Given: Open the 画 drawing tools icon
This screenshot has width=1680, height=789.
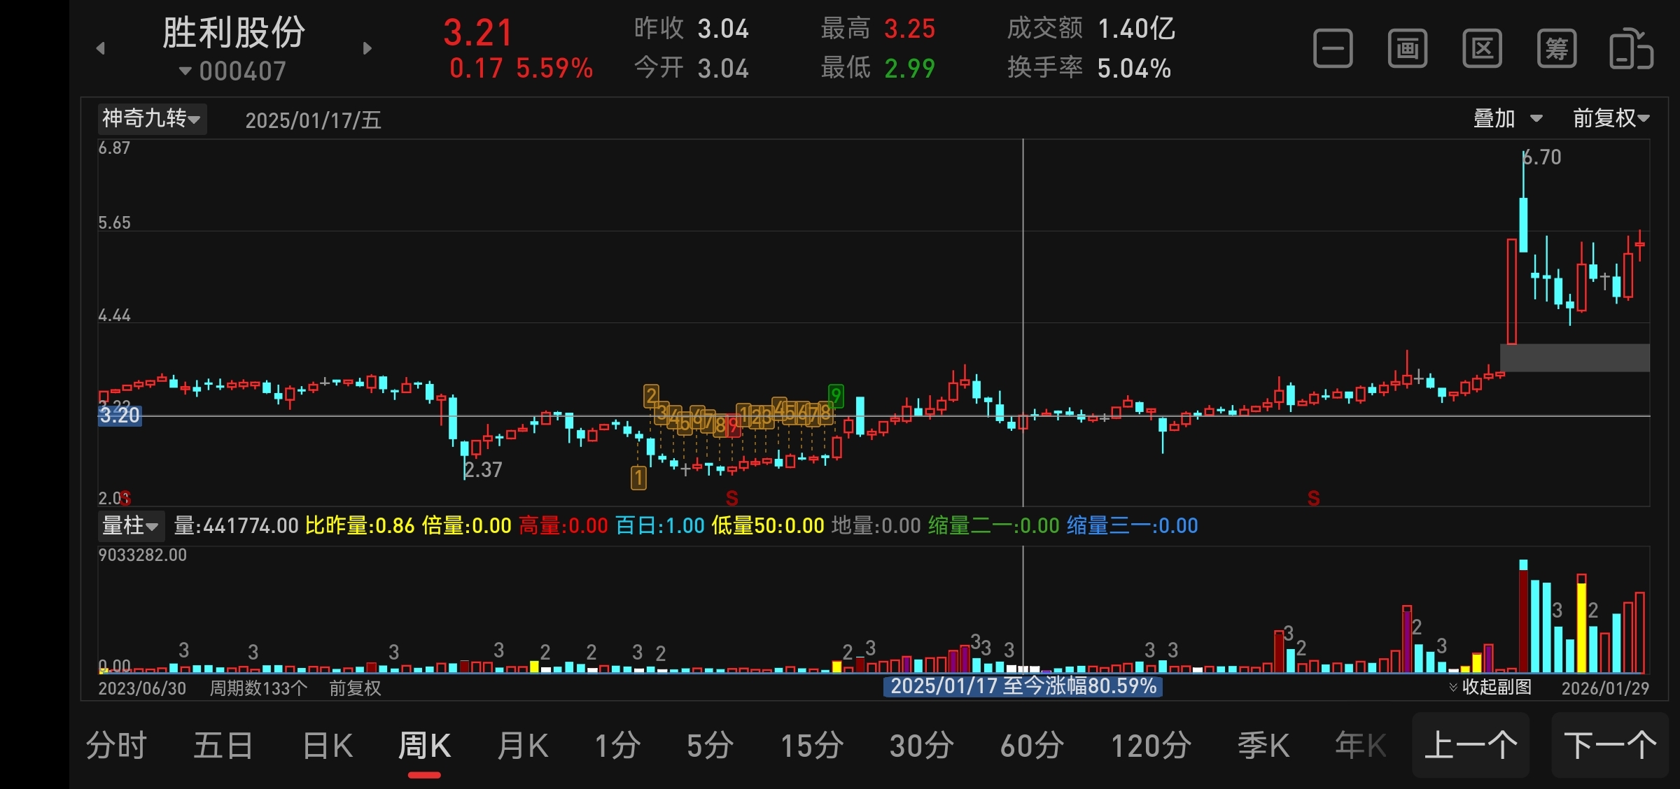Looking at the screenshot, I should tap(1407, 49).
